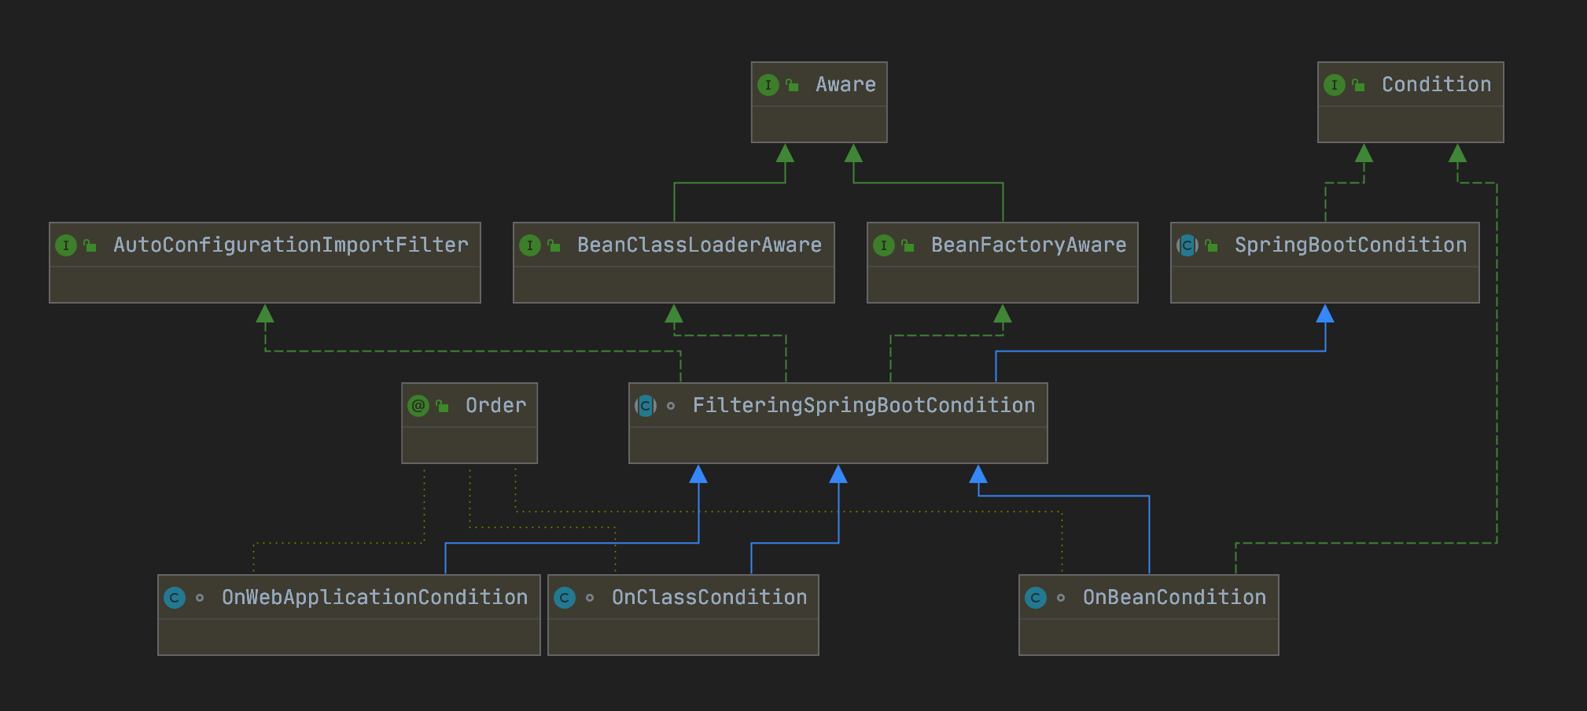This screenshot has width=1587, height=711.
Task: Click the interface icon beside Condition
Action: coord(1335,85)
